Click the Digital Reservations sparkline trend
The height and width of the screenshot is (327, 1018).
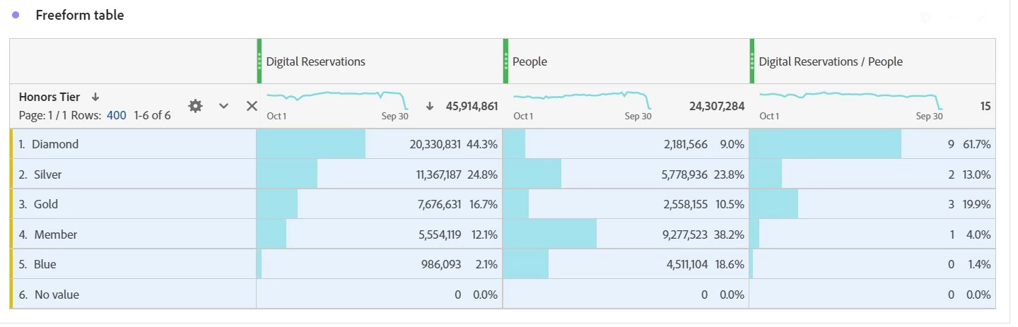click(x=337, y=100)
